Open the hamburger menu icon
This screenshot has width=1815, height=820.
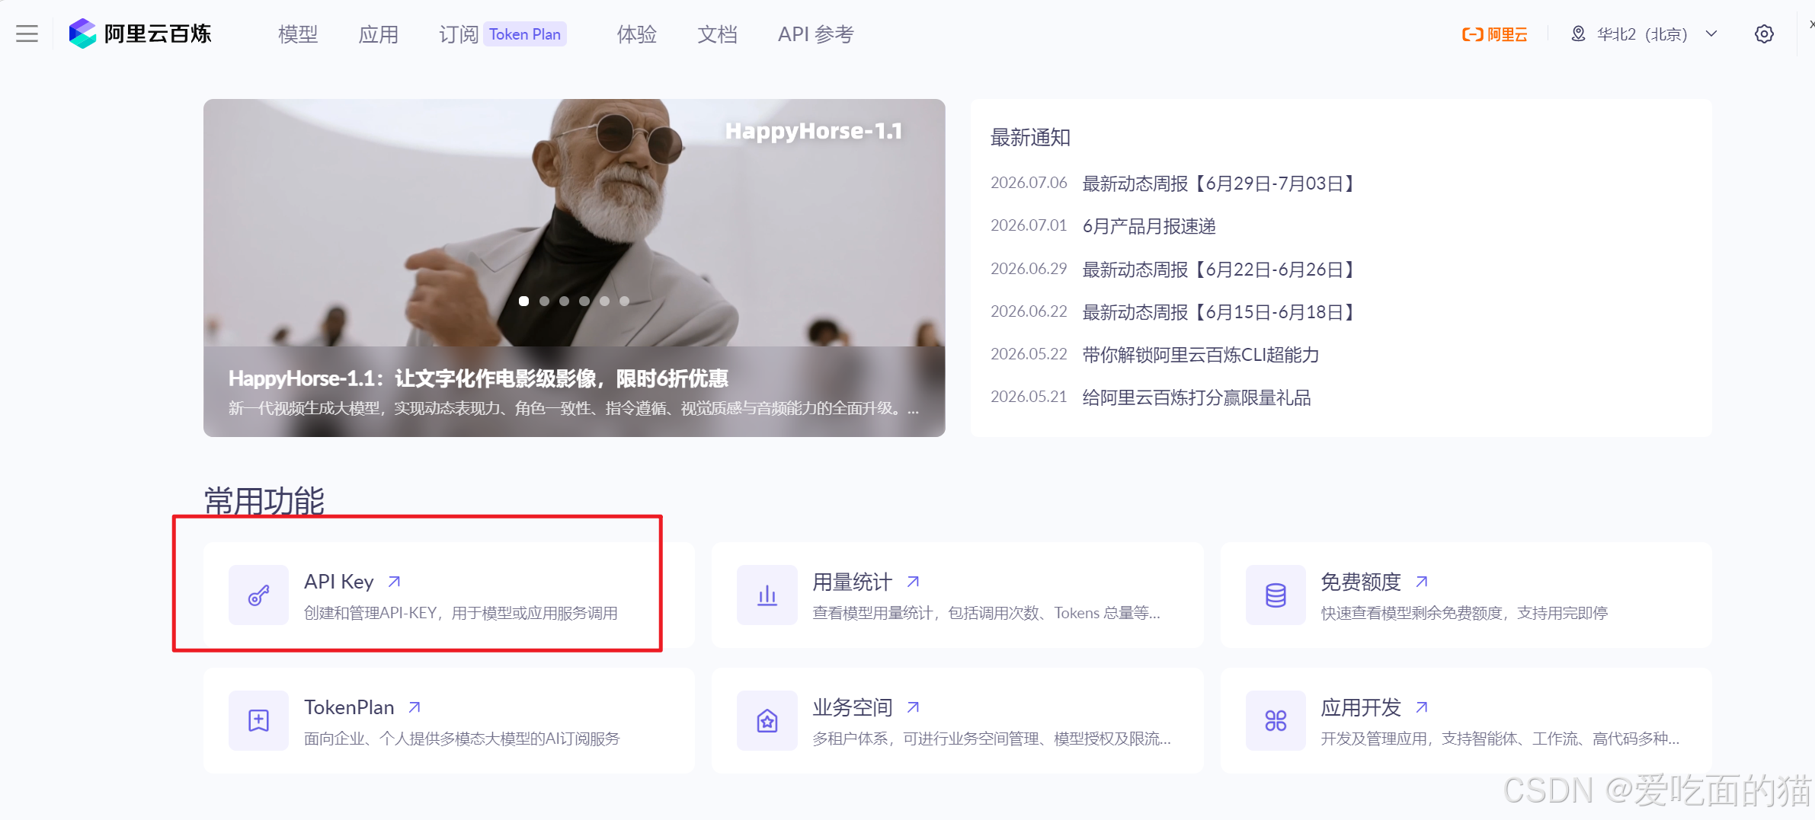point(27,34)
